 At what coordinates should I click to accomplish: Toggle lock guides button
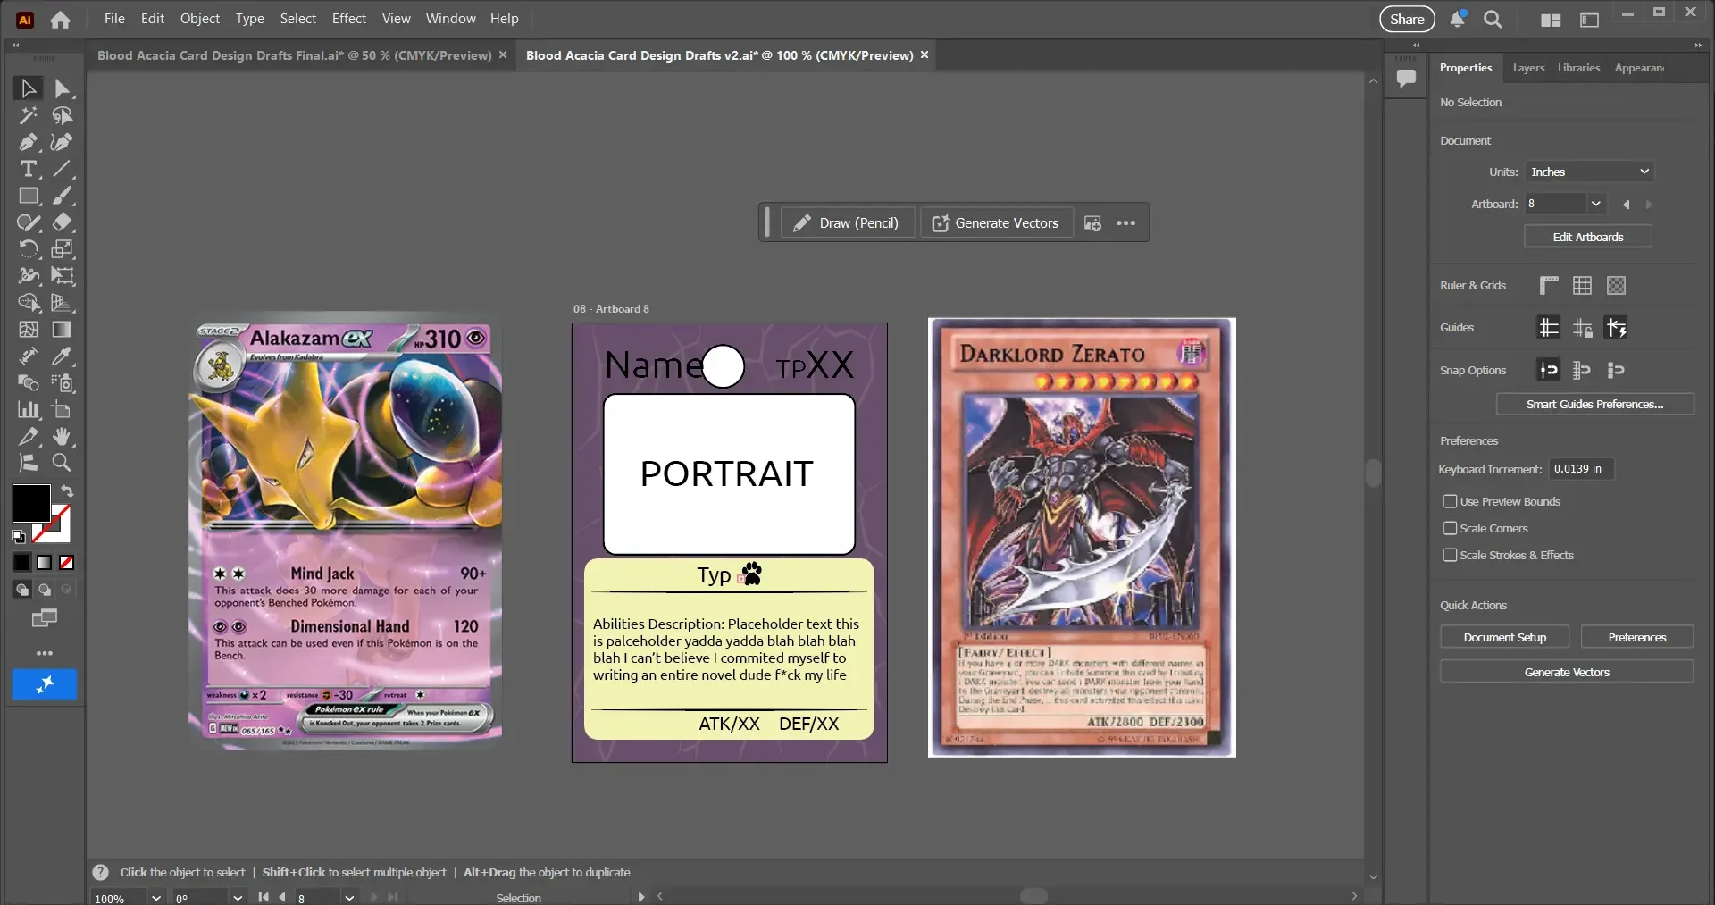click(1582, 328)
